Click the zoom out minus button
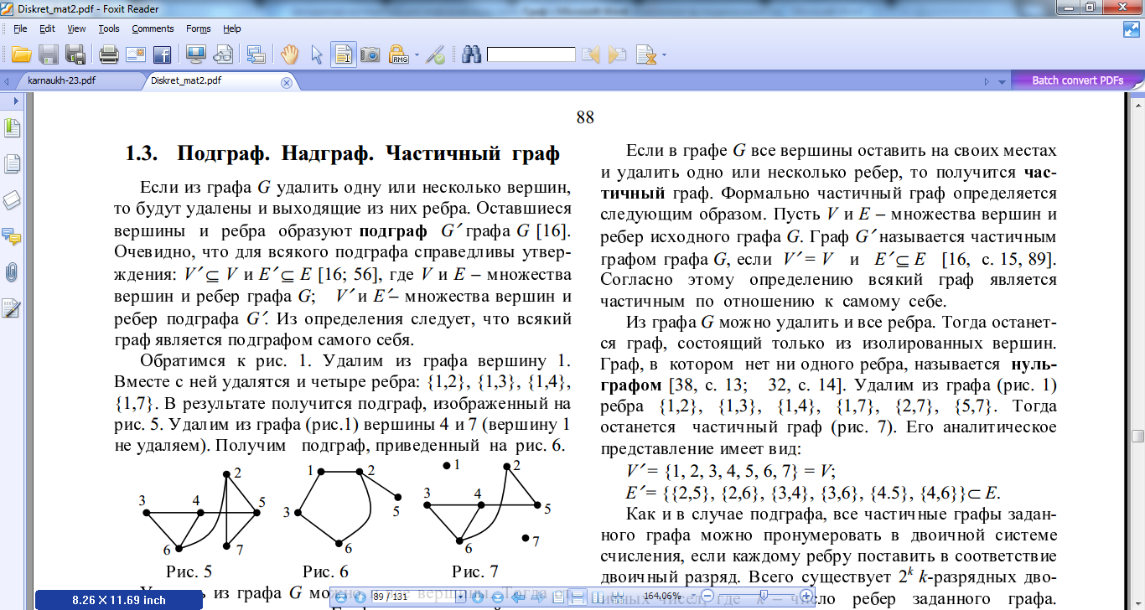Image resolution: width=1145 pixels, height=610 pixels. click(707, 597)
